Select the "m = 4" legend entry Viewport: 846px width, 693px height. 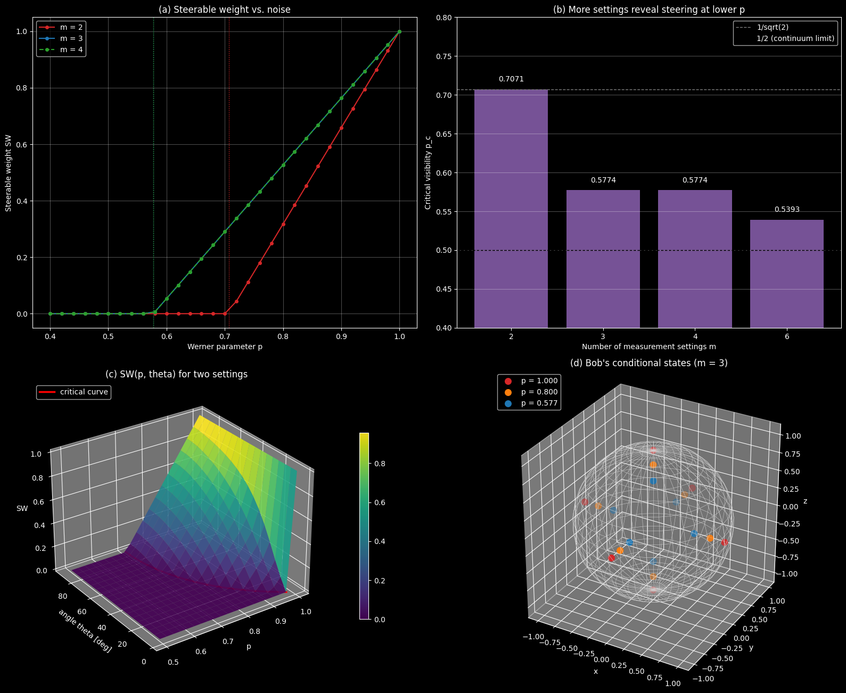point(60,49)
